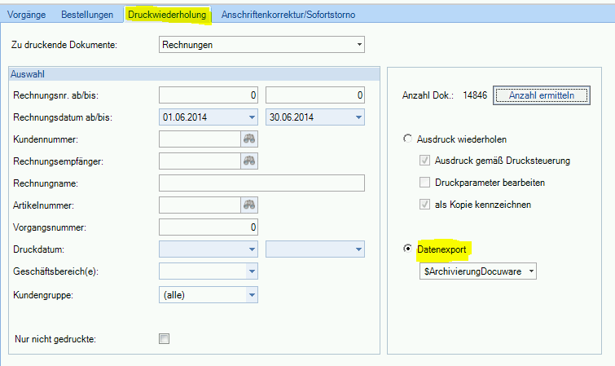Viewport: 615px width, 366px height.
Task: Go to Anschriftenkorrektur/Sofortstorno tab
Action: [x=288, y=15]
